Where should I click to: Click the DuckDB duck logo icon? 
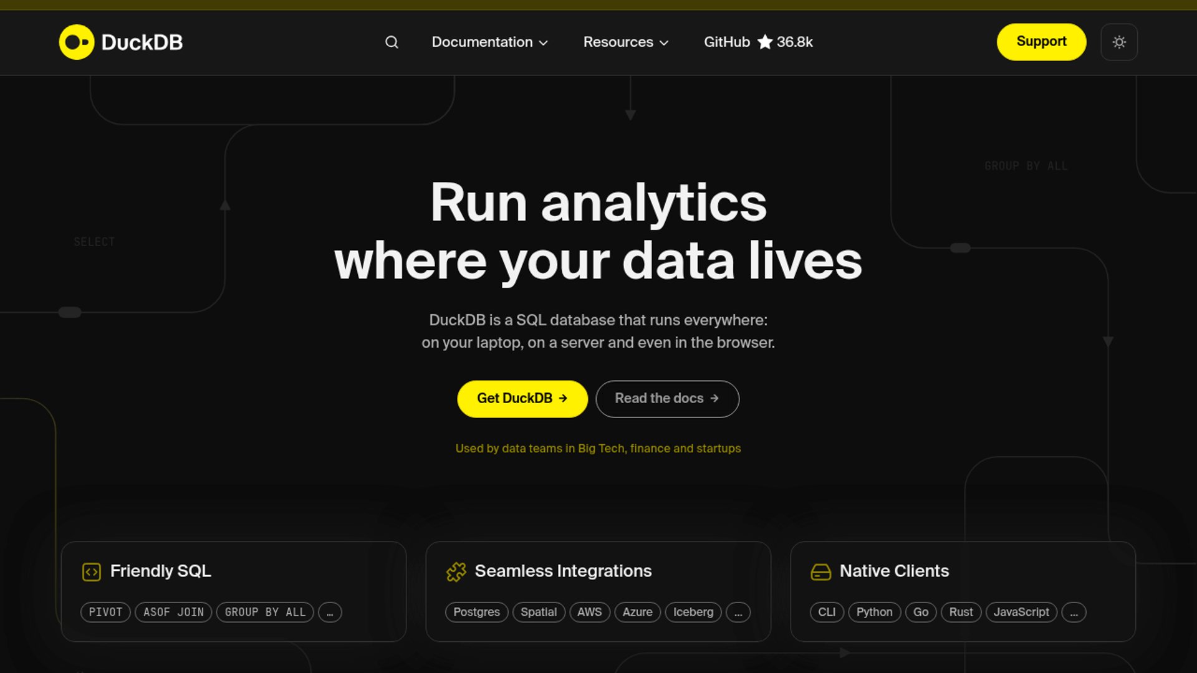point(76,42)
